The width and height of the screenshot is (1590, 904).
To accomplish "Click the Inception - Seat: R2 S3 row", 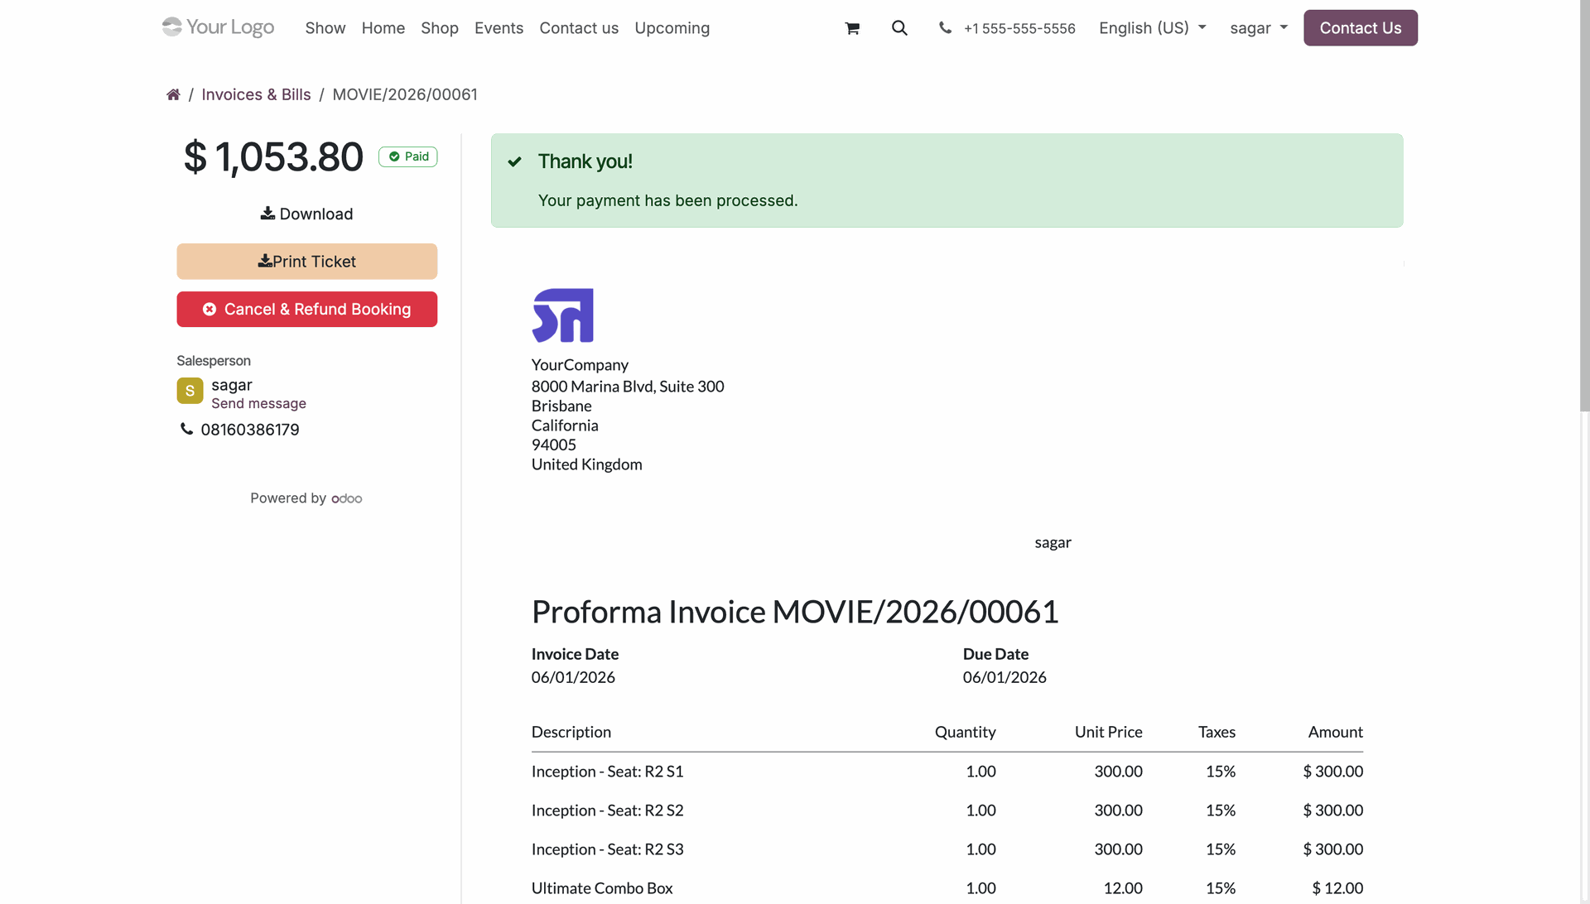I will [947, 849].
